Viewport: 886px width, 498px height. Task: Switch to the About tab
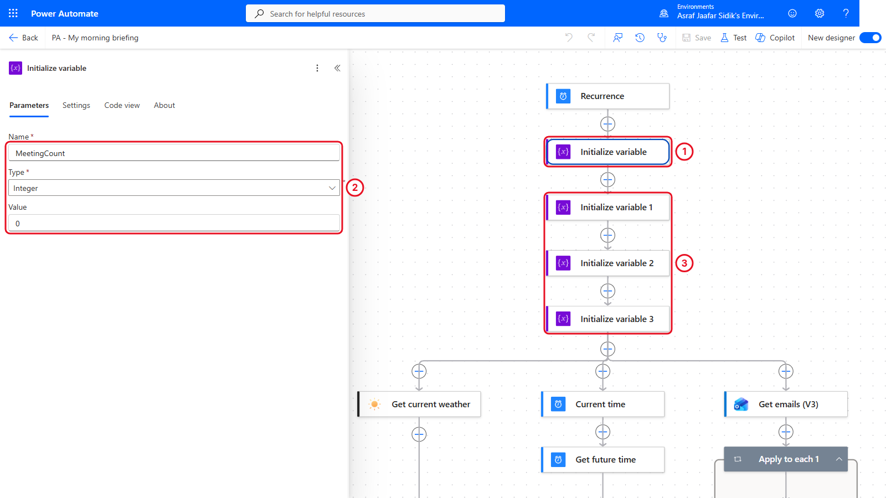coord(164,105)
